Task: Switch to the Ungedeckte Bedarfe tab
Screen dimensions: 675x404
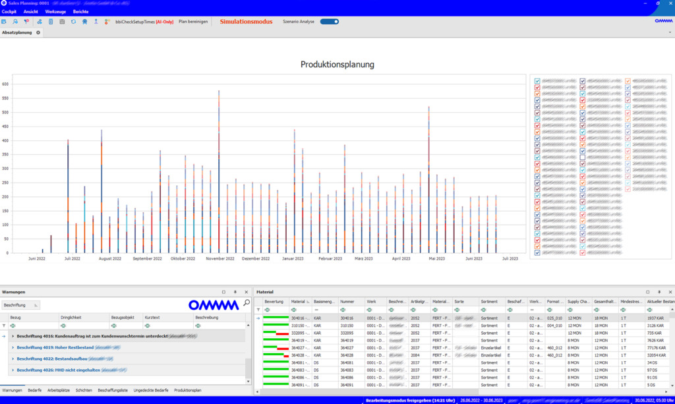Action: (x=152, y=391)
